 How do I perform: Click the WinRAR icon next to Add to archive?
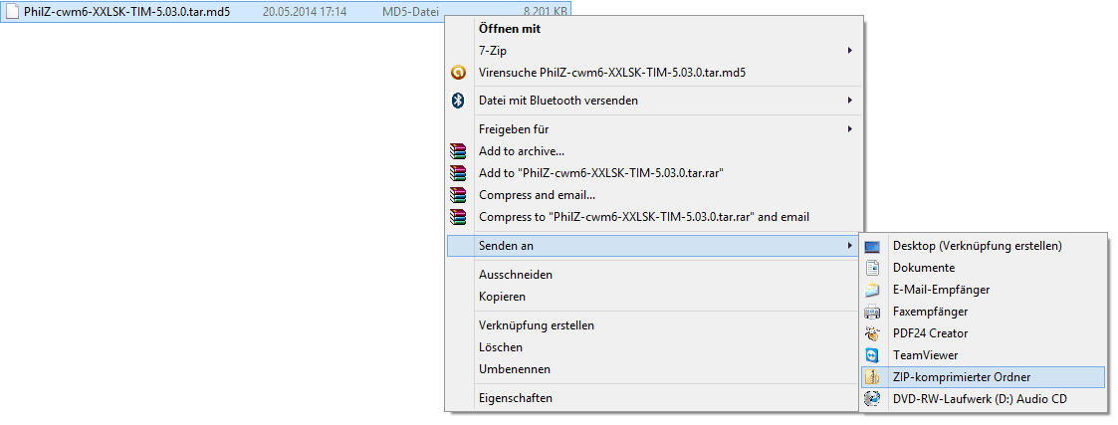tap(458, 151)
